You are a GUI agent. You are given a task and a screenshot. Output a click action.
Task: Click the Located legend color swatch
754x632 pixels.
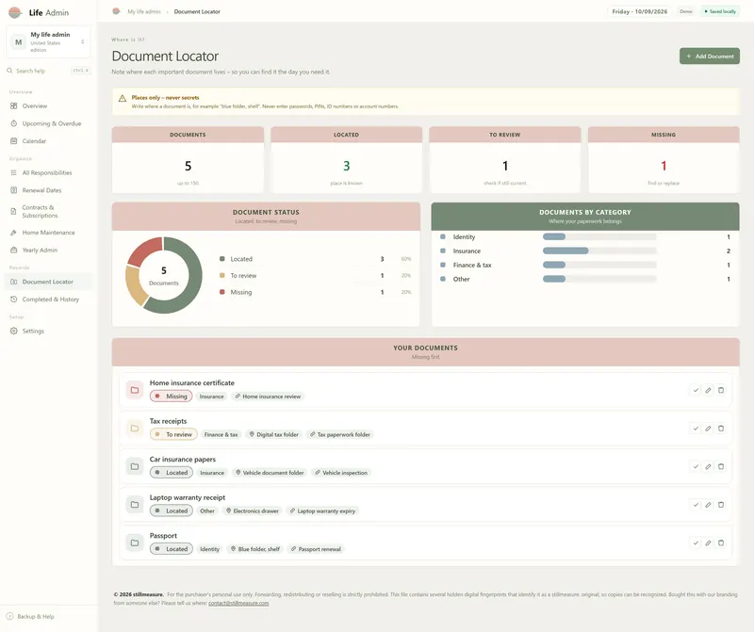222,259
